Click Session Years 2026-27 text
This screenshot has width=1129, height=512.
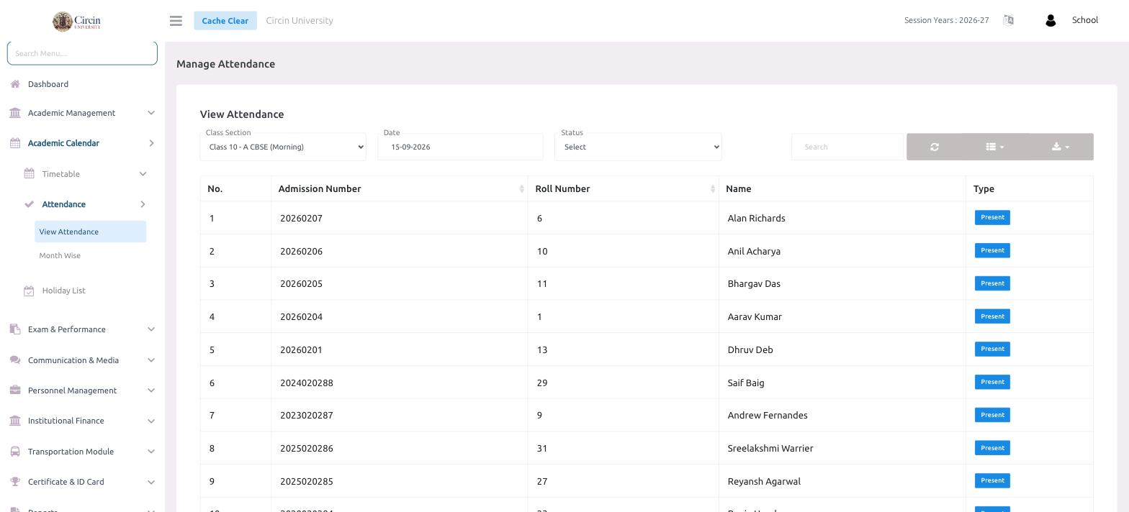[946, 20]
